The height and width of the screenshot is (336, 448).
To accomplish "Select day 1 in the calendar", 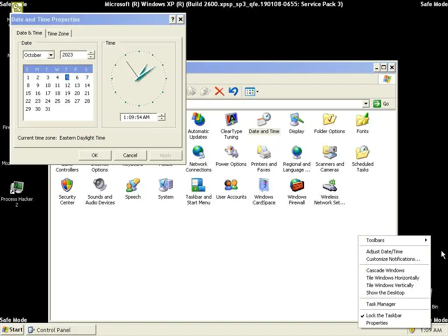I will (28, 77).
